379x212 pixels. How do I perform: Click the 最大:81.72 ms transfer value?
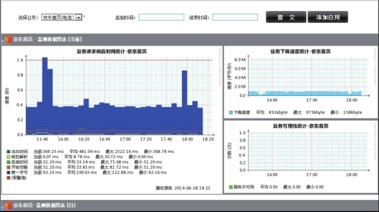[x=114, y=167]
